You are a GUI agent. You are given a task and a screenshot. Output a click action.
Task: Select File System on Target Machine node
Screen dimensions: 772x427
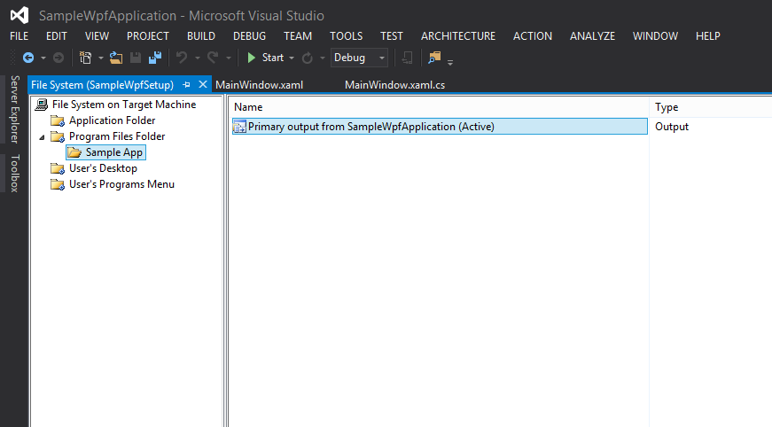pyautogui.click(x=124, y=105)
